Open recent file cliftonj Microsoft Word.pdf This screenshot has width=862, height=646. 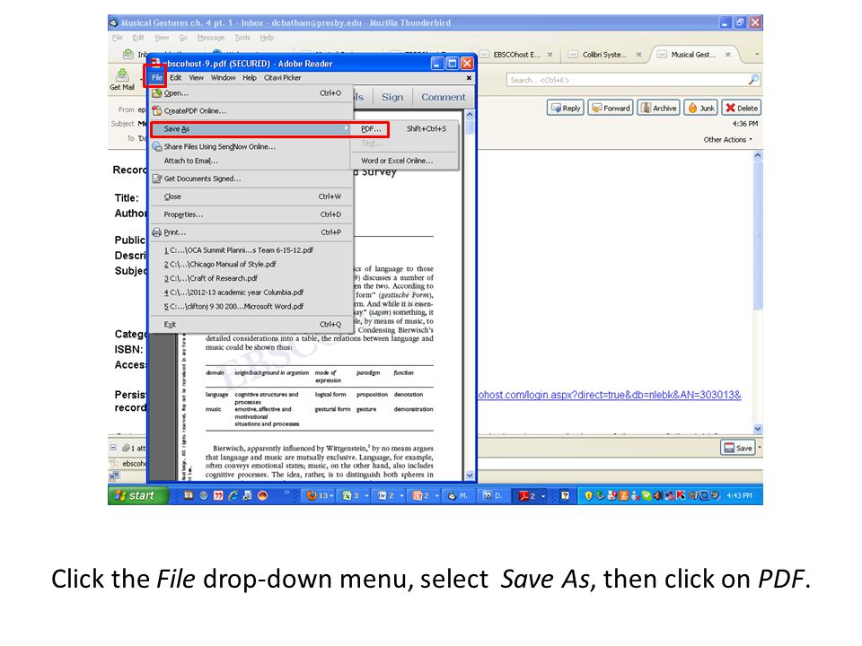251,307
